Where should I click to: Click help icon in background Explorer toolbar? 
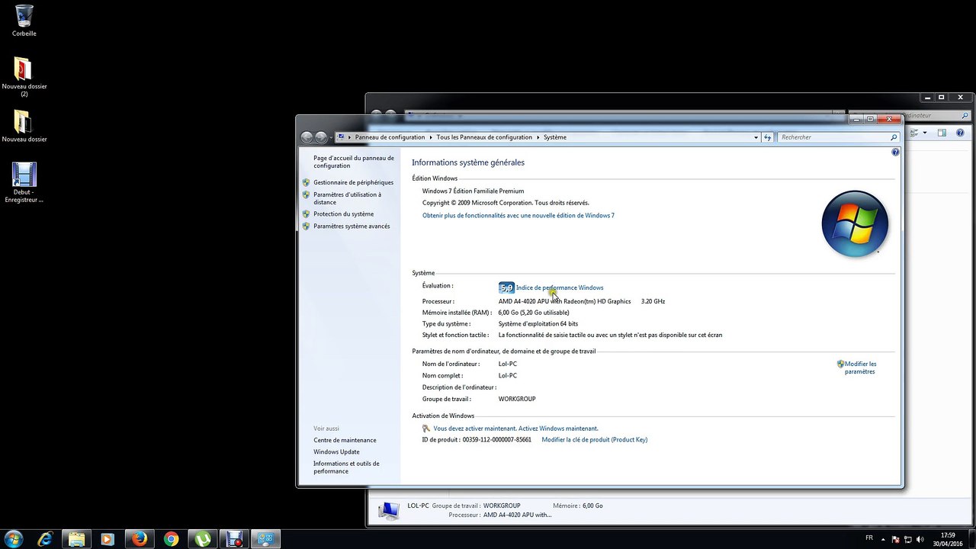pyautogui.click(x=960, y=133)
